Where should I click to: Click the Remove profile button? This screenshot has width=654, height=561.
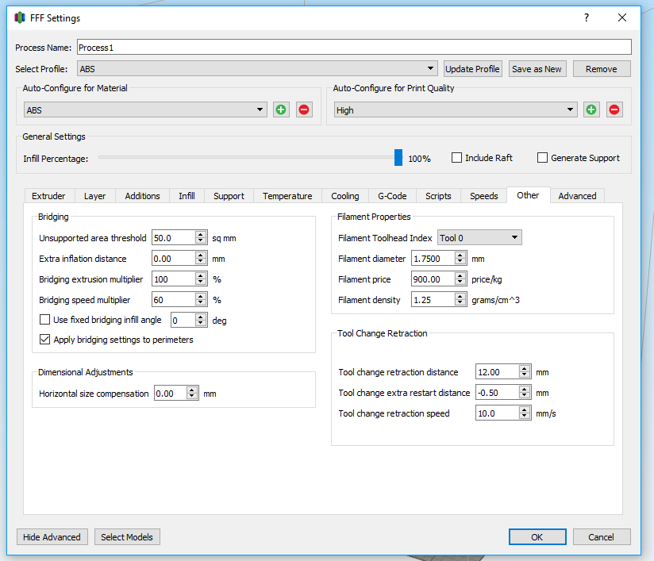pos(602,69)
